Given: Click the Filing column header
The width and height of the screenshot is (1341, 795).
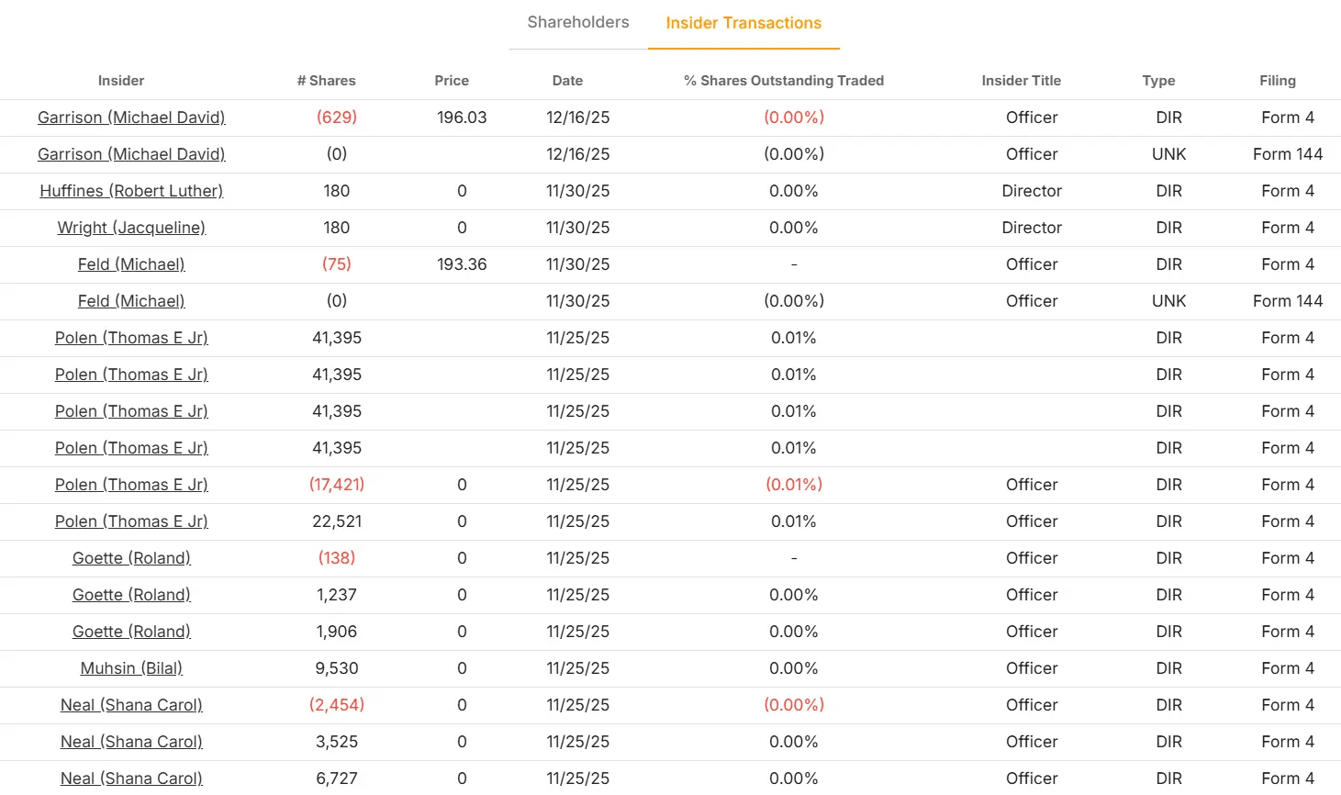Looking at the screenshot, I should click(1278, 81).
